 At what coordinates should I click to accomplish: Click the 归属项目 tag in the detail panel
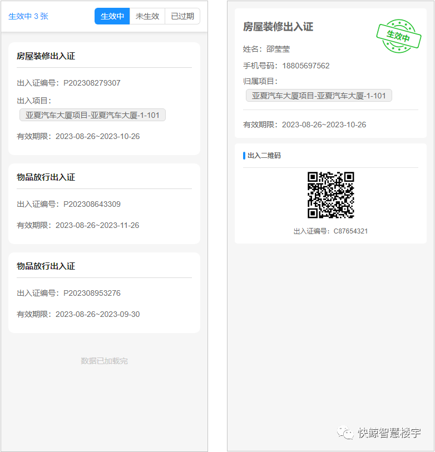pyautogui.click(x=319, y=96)
